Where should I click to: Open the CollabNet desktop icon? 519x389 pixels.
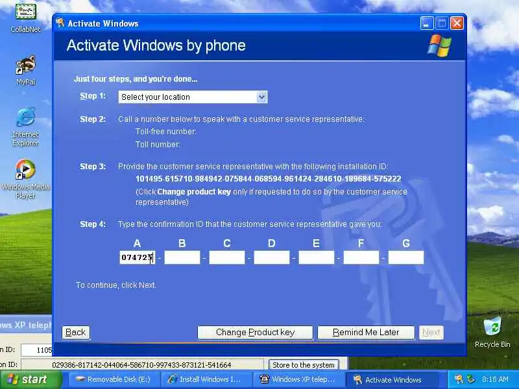pos(25,18)
